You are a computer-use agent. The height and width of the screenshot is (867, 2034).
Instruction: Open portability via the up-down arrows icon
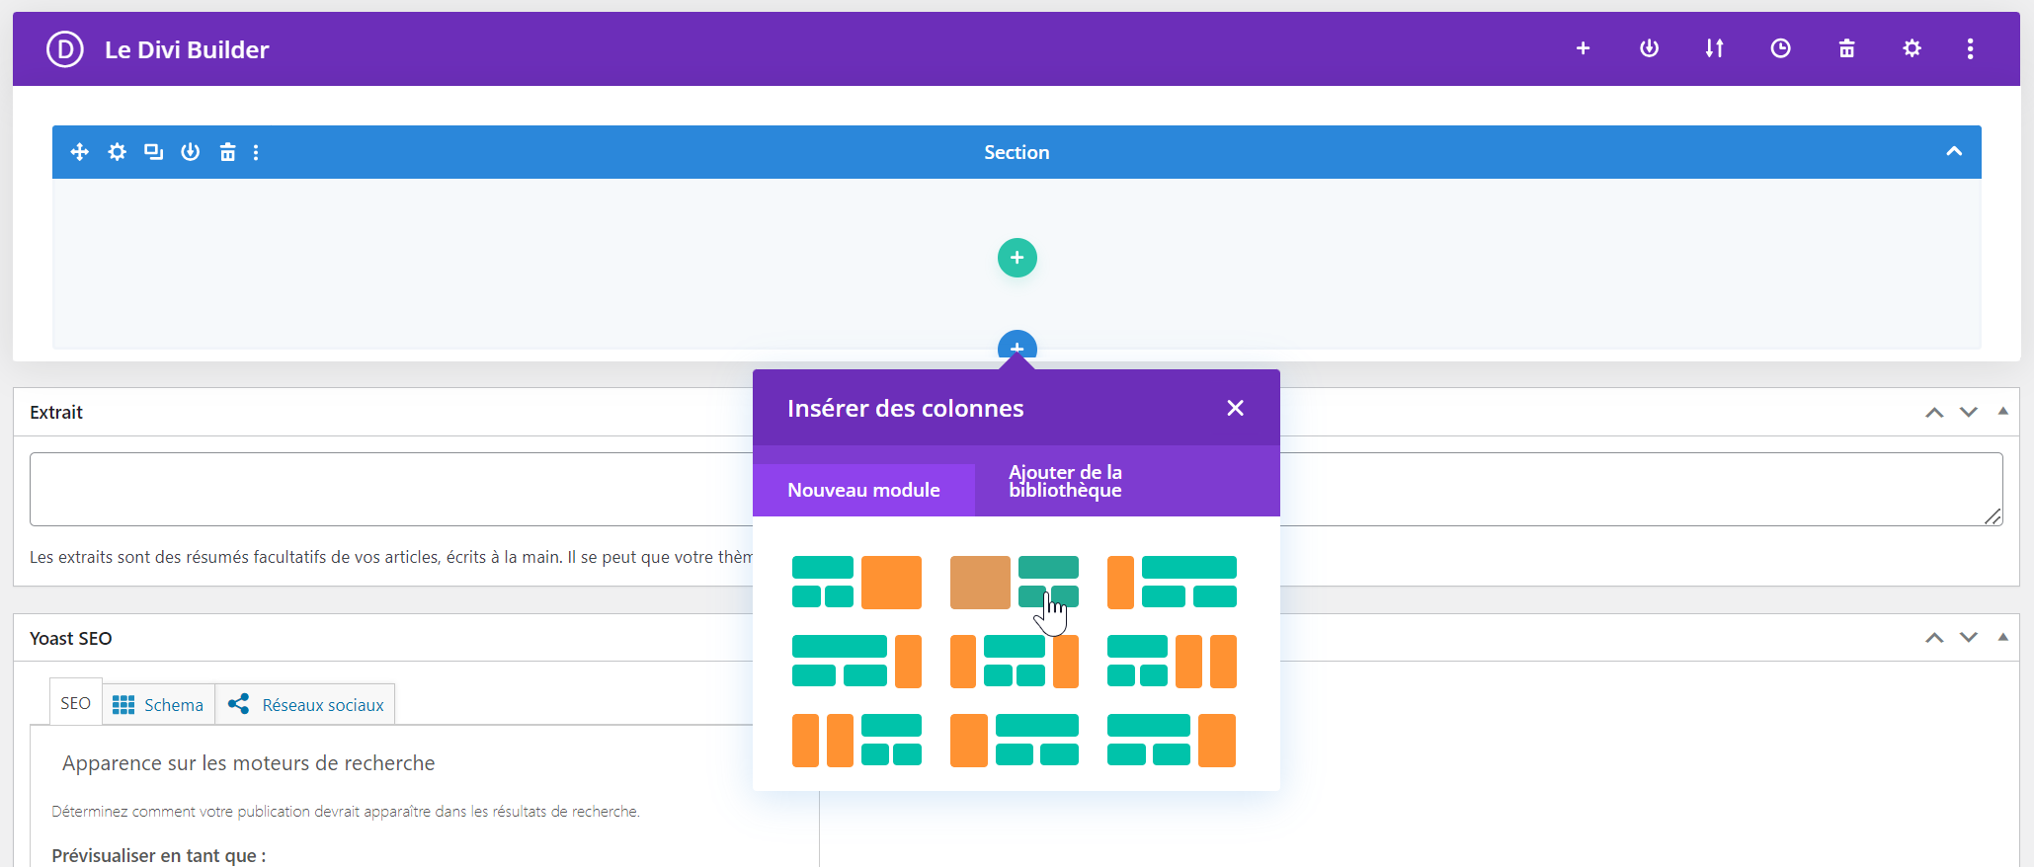[1714, 48]
